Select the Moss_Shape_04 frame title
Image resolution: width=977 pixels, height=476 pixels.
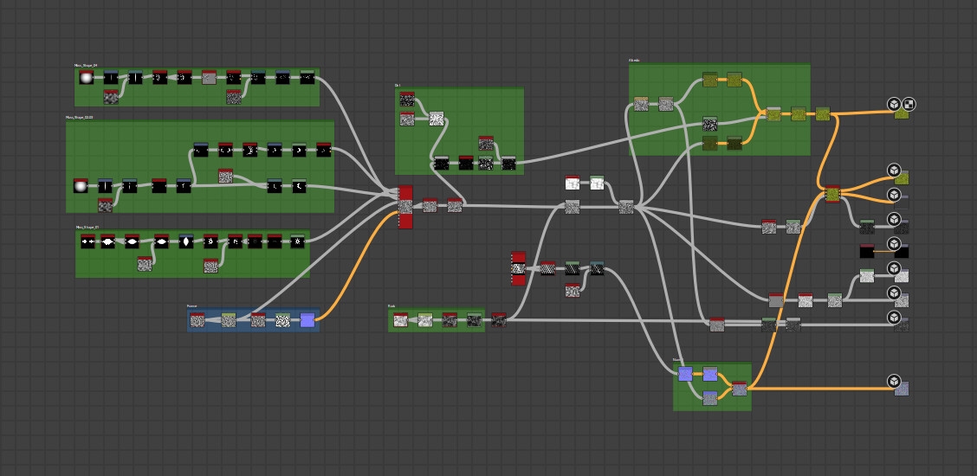click(x=87, y=65)
